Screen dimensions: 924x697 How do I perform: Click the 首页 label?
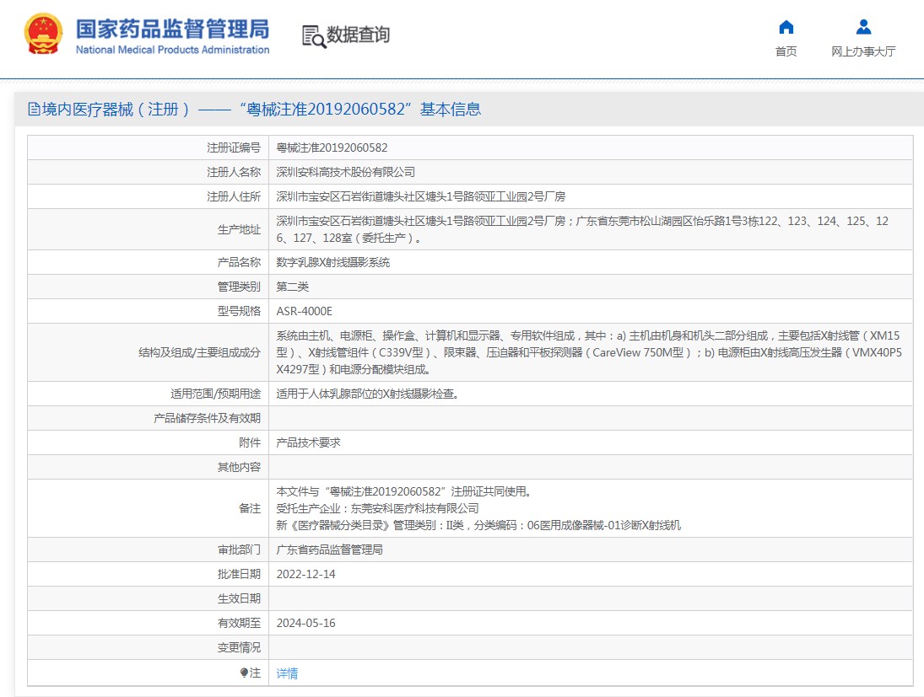(786, 51)
